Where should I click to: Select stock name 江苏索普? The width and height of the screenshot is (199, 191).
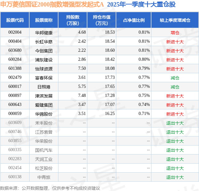pyautogui.click(x=44, y=132)
